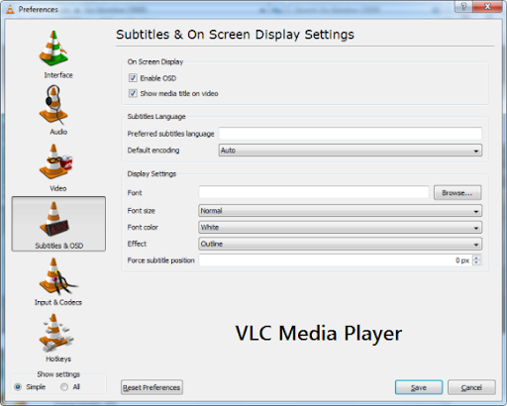
Task: Click the VLC cone icon in title bar
Action: coord(10,9)
